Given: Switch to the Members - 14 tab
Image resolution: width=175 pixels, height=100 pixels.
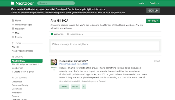Looking at the screenshot, I should (75, 34).
